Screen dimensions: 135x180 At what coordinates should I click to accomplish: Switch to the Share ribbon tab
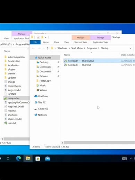pos(56,42)
